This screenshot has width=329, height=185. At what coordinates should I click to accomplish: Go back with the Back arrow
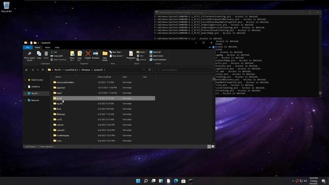[x=26, y=70]
